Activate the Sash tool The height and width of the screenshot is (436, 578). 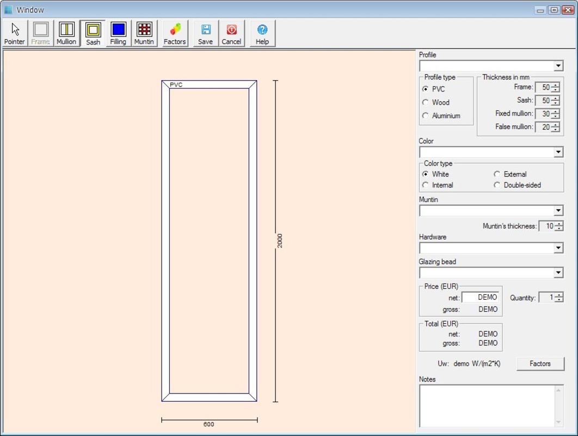(x=93, y=33)
